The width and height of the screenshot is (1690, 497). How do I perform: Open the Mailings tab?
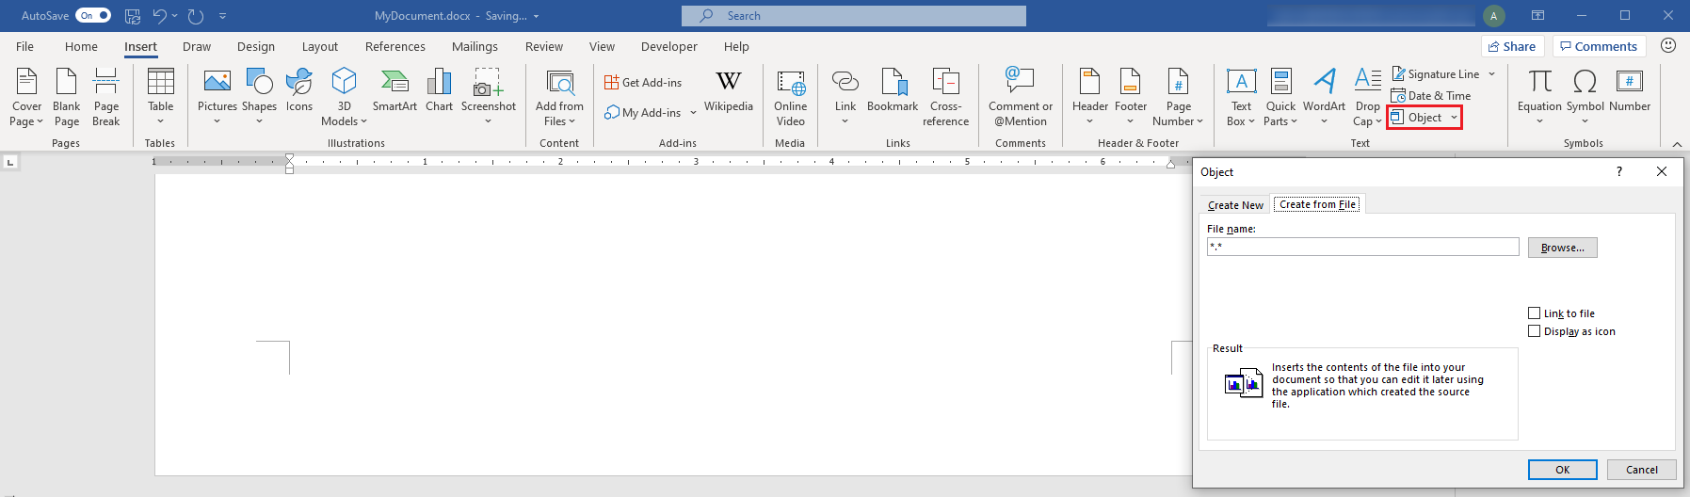(x=475, y=46)
